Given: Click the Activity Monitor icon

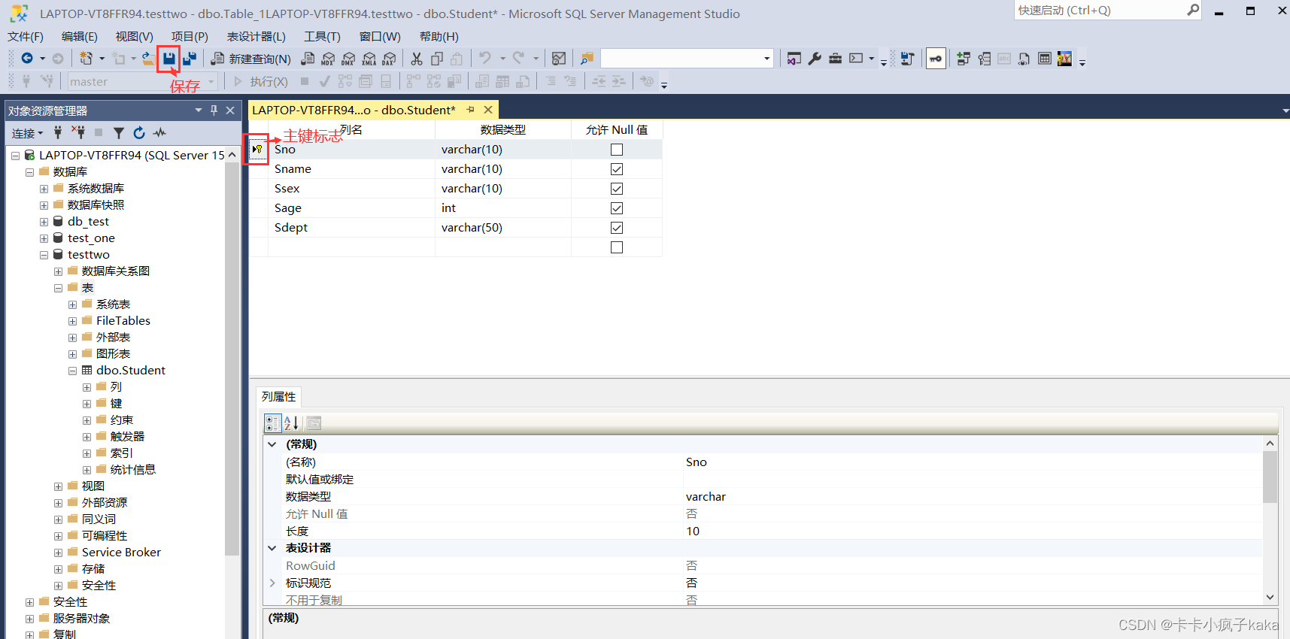Looking at the screenshot, I should click(x=559, y=59).
